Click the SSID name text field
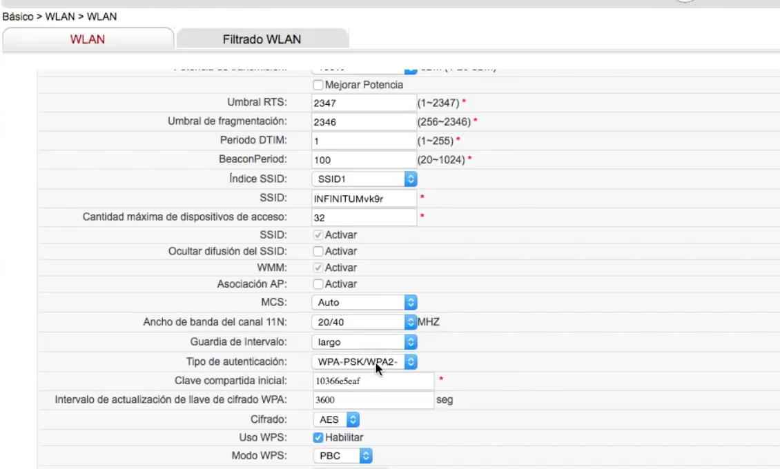780x469 pixels. [x=362, y=198]
